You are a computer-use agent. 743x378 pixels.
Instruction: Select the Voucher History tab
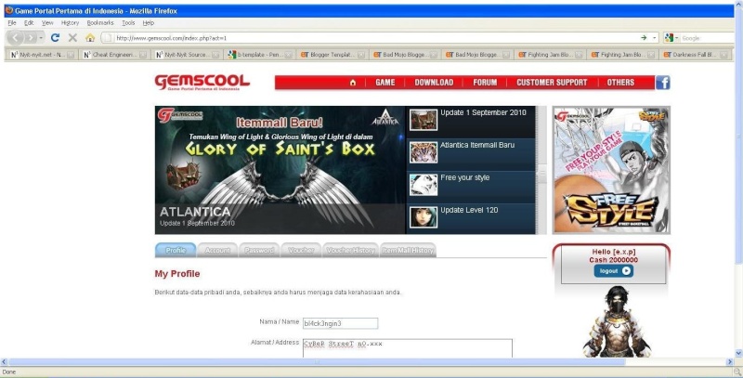(x=350, y=250)
